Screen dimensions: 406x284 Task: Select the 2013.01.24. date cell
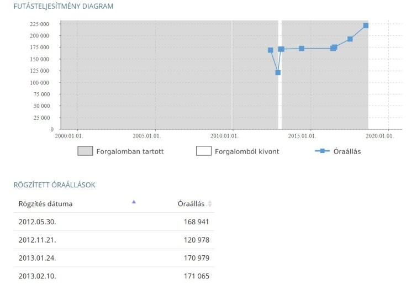37,257
